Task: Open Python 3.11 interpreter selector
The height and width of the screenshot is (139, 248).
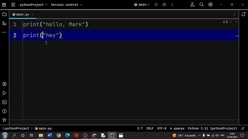Action: (212, 129)
